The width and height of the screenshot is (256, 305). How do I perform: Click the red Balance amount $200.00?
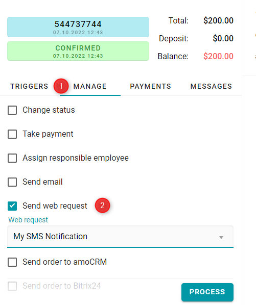218,57
